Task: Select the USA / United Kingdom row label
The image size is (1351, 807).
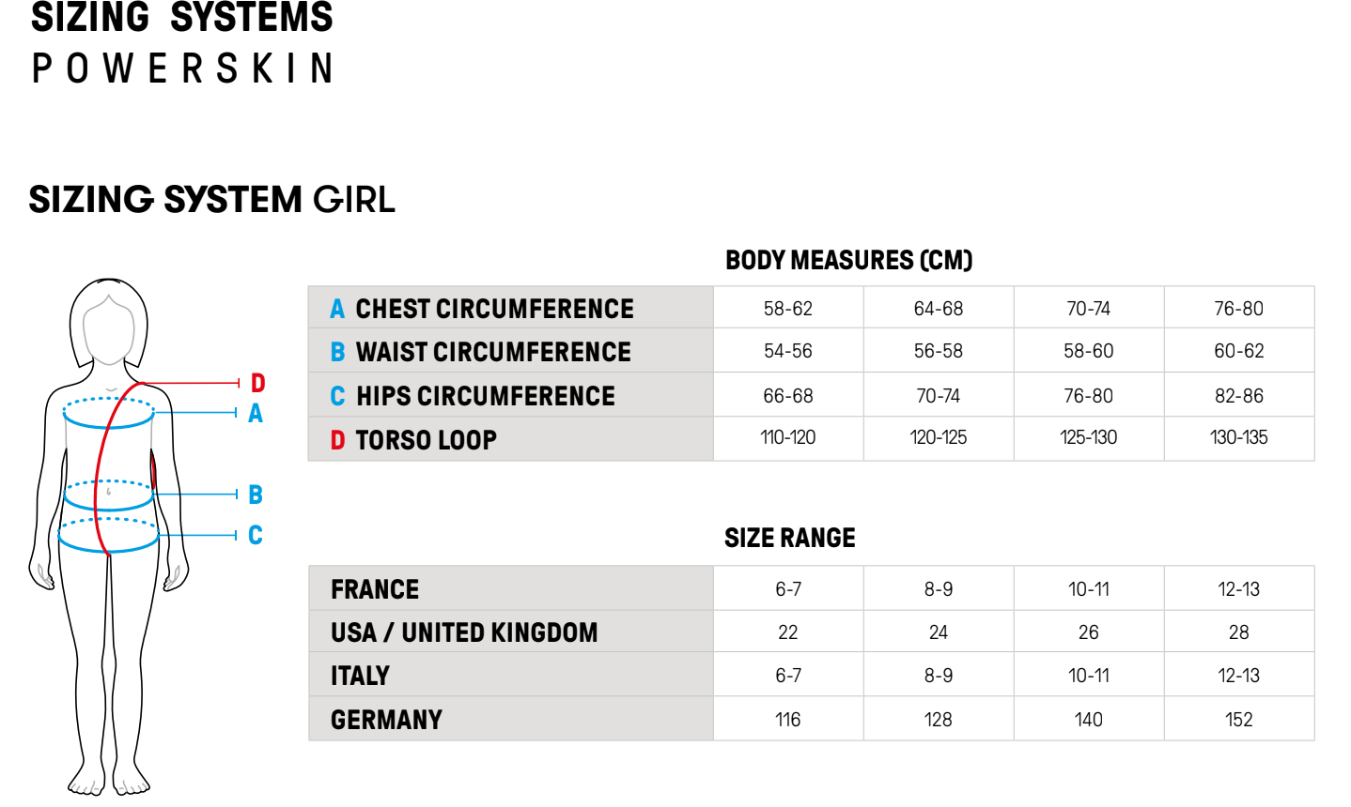Action: click(x=464, y=632)
